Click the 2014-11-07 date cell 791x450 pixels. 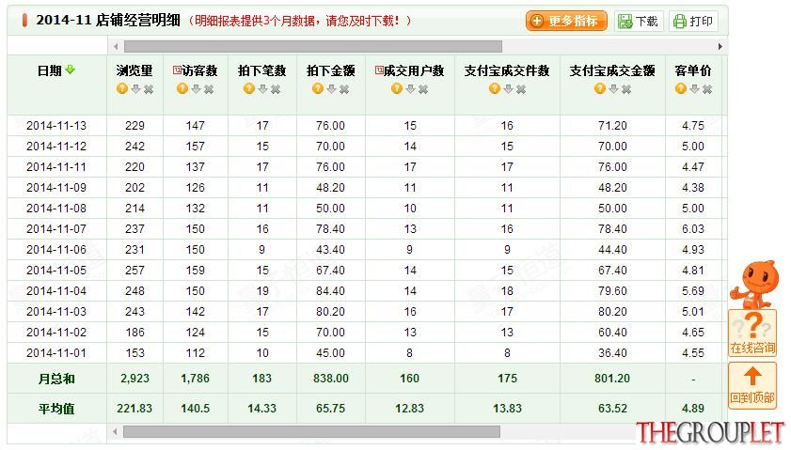(56, 229)
